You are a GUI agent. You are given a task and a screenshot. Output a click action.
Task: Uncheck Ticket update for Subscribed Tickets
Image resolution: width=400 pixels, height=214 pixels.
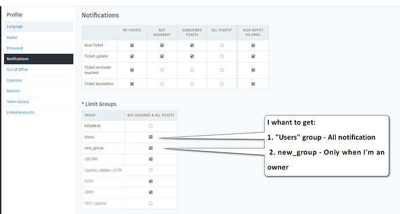(x=192, y=56)
